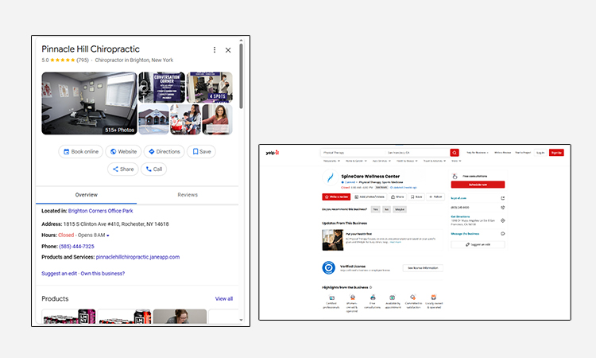Image resolution: width=596 pixels, height=358 pixels.
Task: Click the phone number (585) 444-7325
Action: (x=76, y=246)
